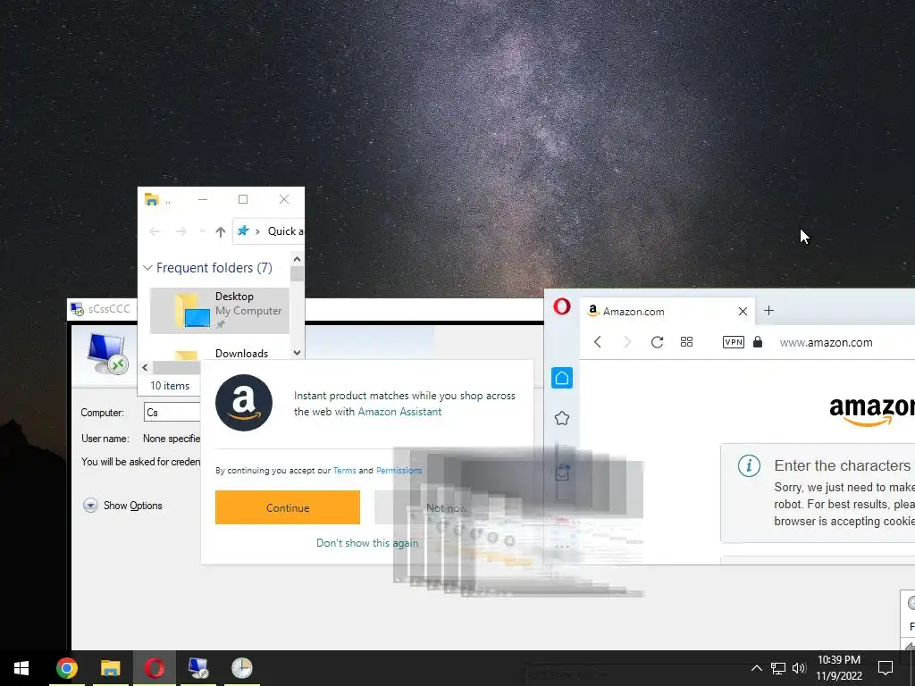Click the 10 items status text
The height and width of the screenshot is (686, 915).
[x=170, y=386]
